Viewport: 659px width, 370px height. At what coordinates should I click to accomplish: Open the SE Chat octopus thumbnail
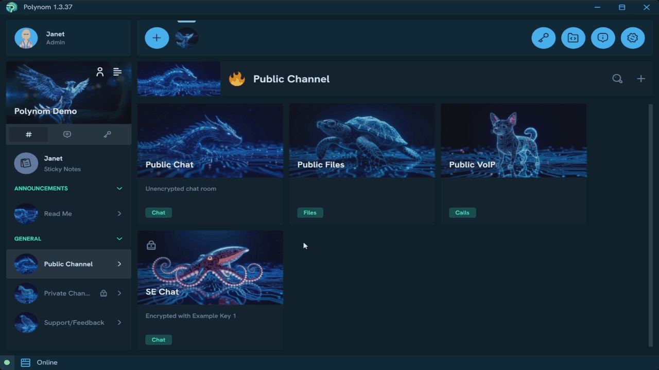(210, 268)
